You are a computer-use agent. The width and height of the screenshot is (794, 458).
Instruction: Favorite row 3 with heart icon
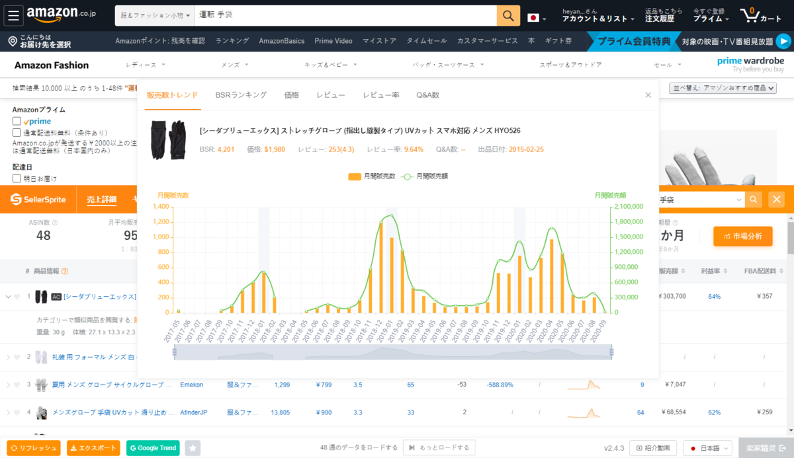pyautogui.click(x=17, y=385)
